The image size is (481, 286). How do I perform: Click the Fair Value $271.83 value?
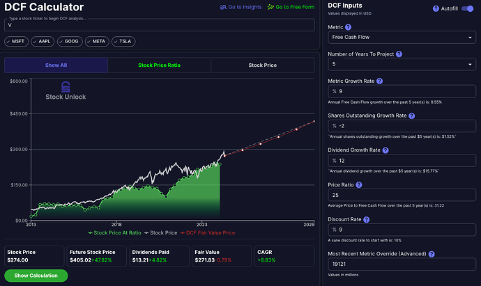[205, 260]
